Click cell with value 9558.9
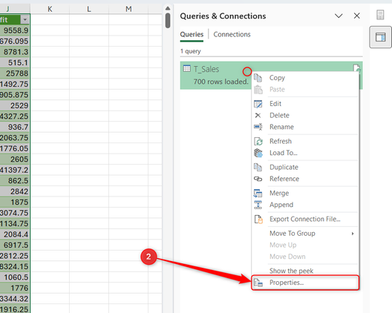Viewport: 392px width, 313px height. pyautogui.click(x=15, y=30)
